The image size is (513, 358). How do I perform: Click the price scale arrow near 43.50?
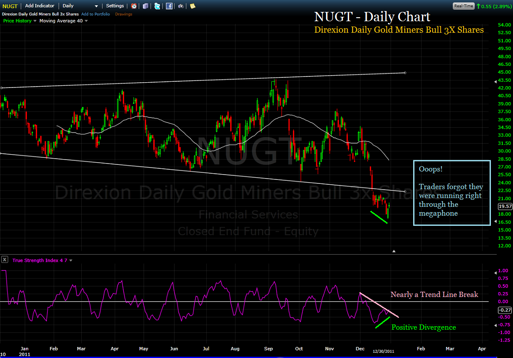[x=495, y=81]
